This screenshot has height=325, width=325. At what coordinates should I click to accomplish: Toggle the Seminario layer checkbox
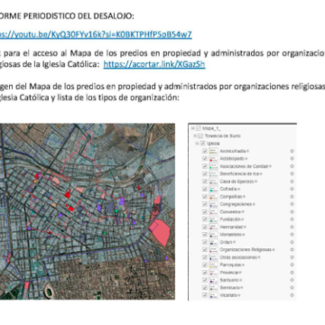pos(205,288)
